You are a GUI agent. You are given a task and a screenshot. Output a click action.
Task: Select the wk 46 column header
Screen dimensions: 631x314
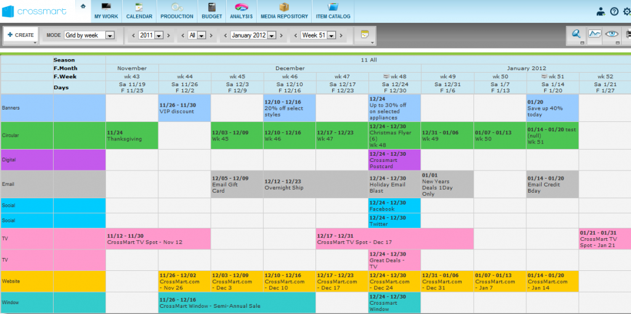coord(290,76)
